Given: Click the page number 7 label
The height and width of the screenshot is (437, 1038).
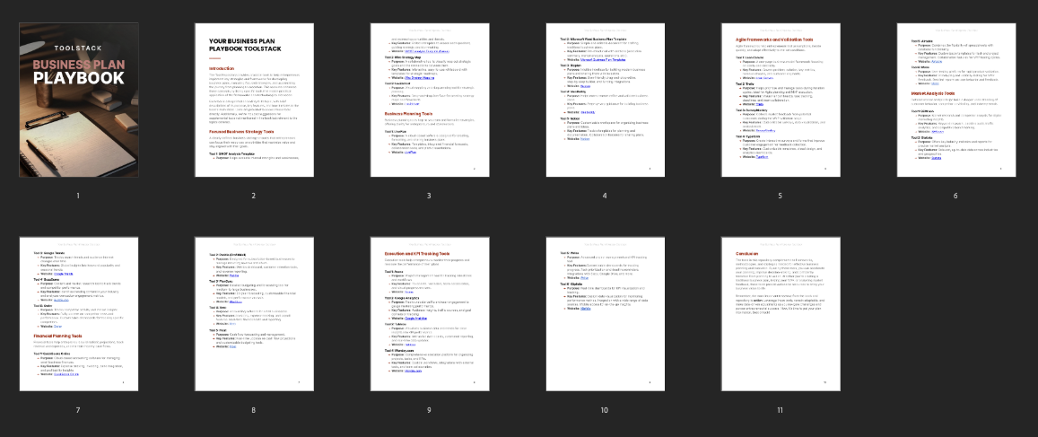Looking at the screenshot, I should pos(78,410).
